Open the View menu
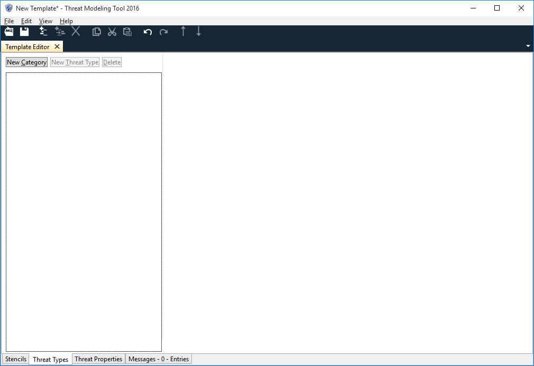The width and height of the screenshot is (534, 366). 45,21
